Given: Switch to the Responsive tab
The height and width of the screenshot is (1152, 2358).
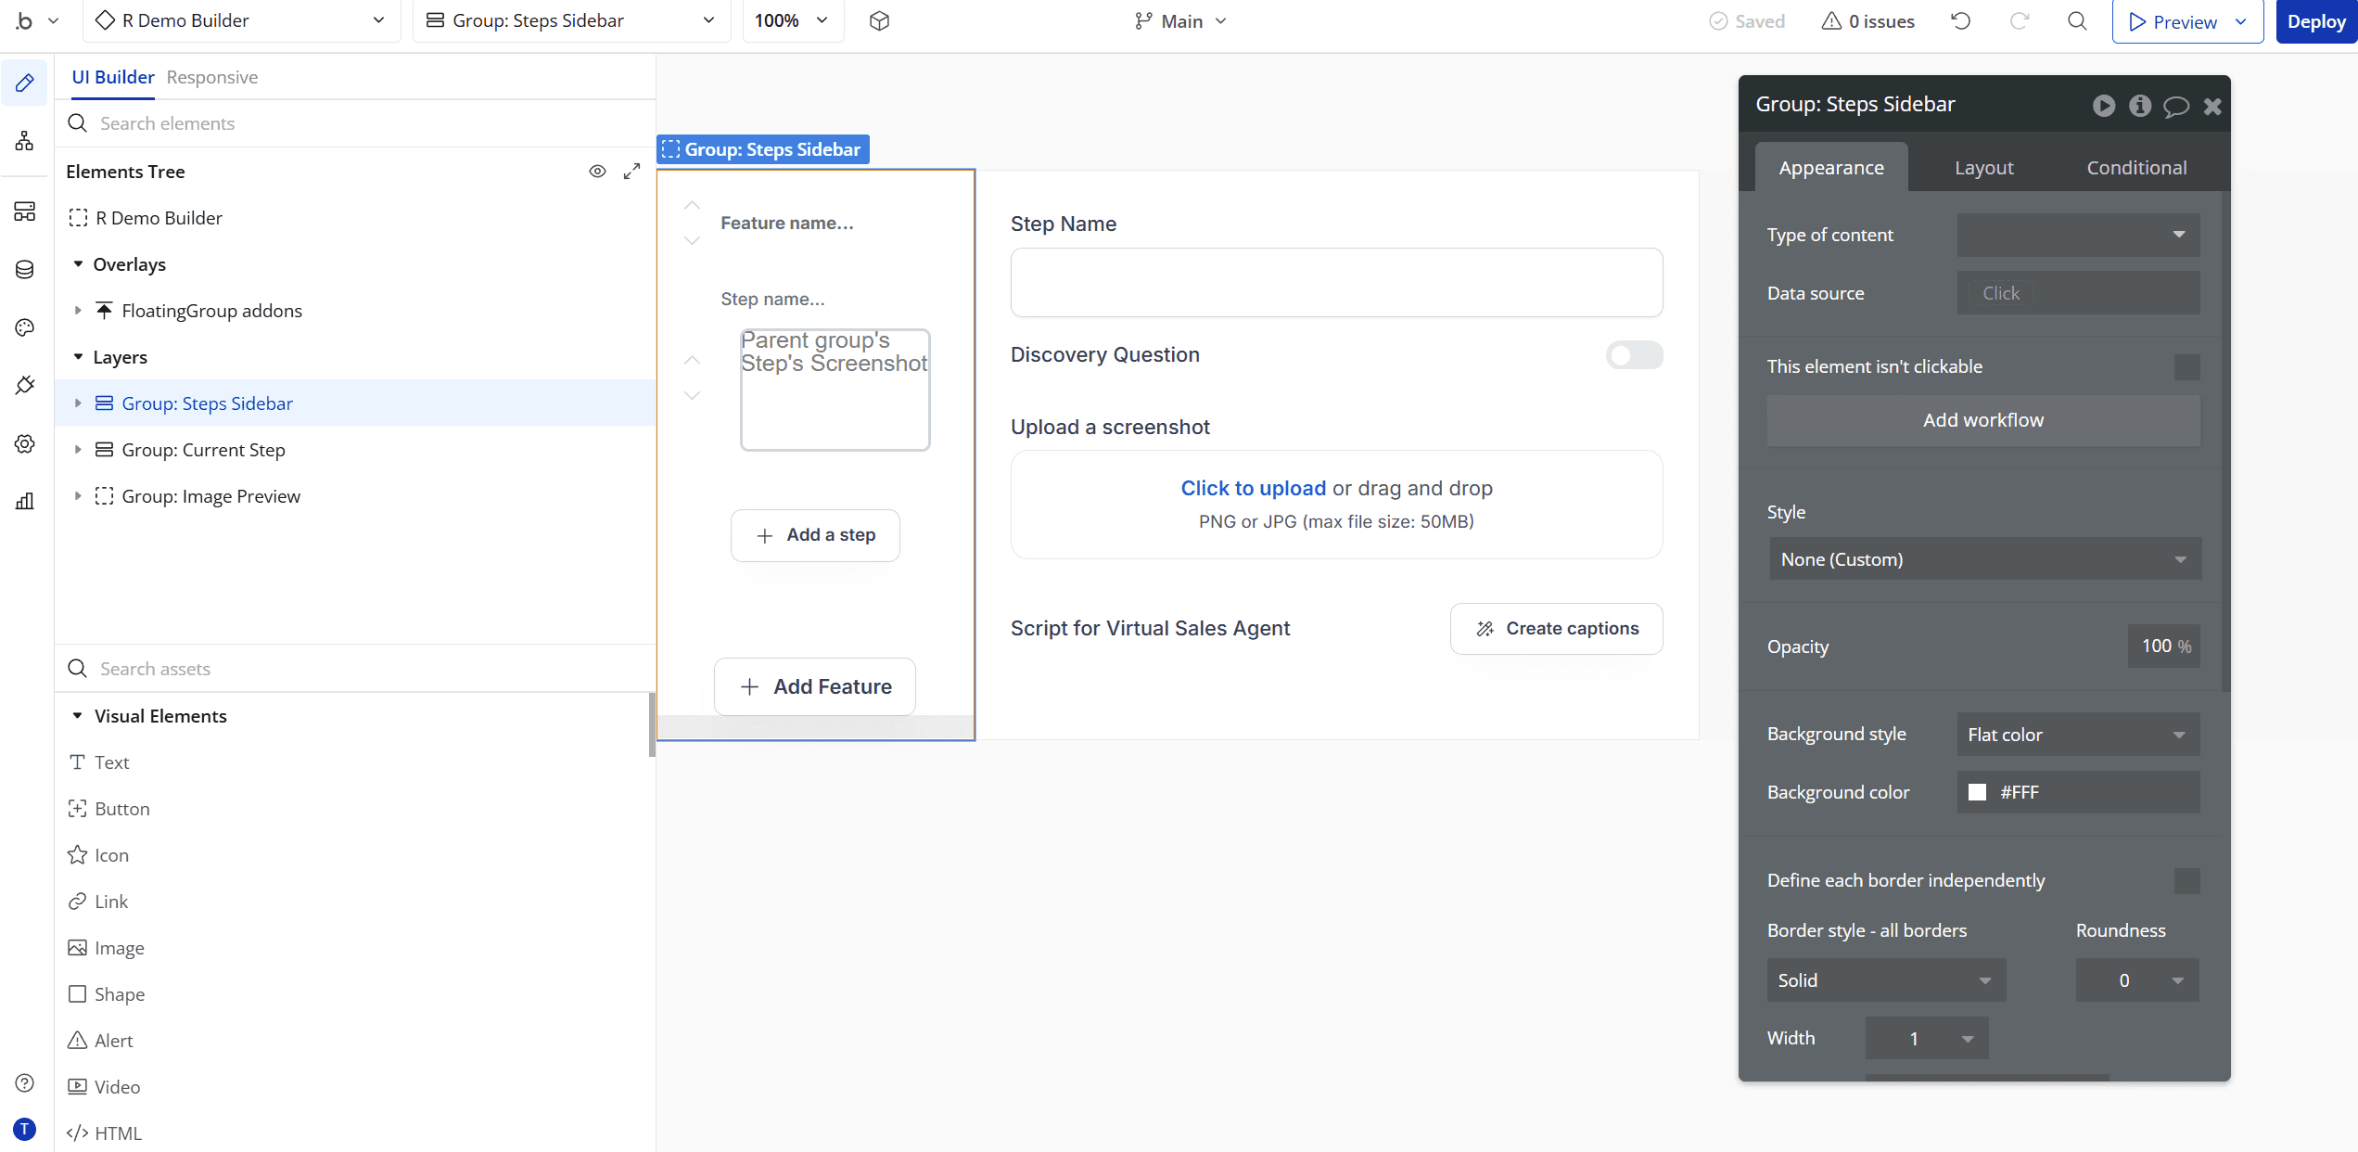Looking at the screenshot, I should coord(211,77).
